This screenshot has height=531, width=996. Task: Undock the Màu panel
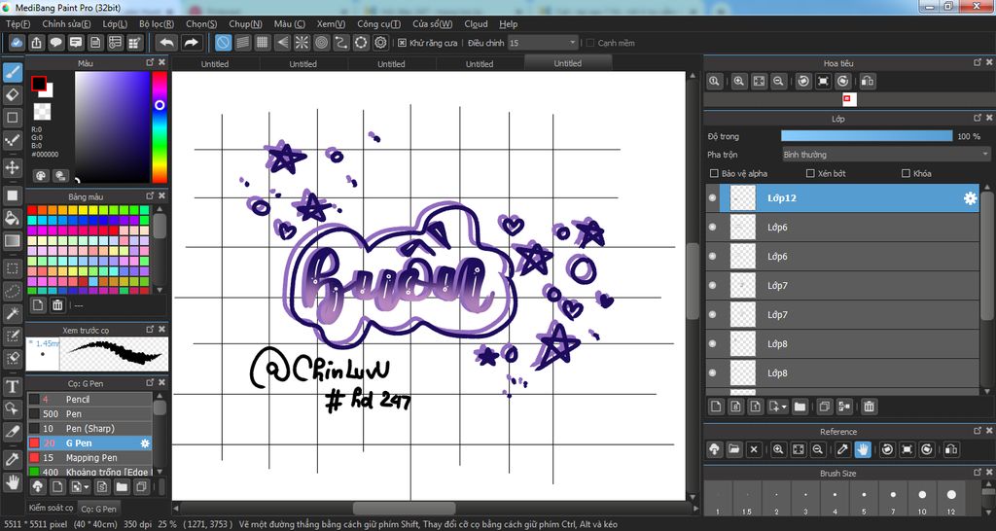pos(150,62)
